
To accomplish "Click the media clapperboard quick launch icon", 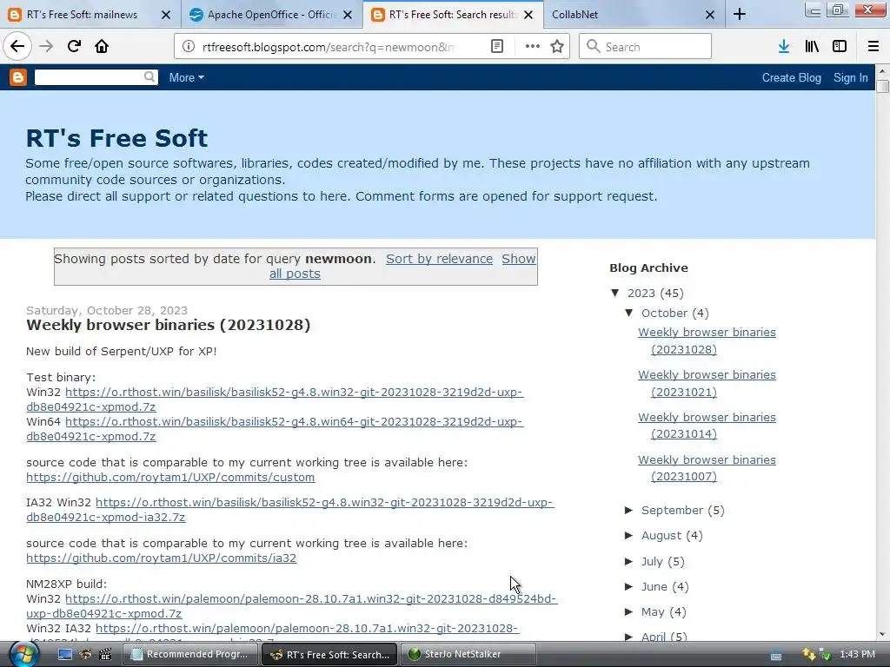I will point(105,654).
